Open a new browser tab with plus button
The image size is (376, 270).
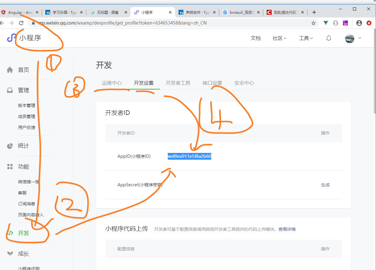(x=314, y=12)
